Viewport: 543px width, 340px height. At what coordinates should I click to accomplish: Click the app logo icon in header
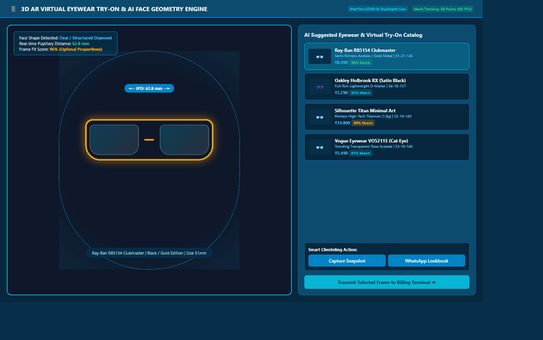point(13,9)
